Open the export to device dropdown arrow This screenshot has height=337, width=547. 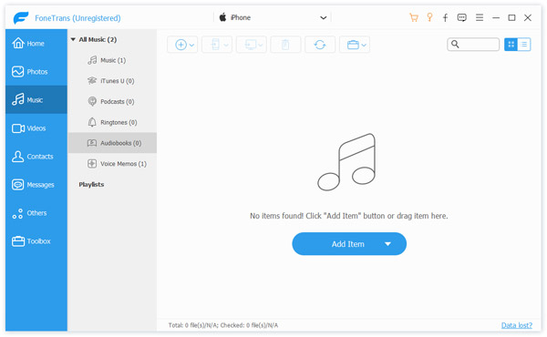coord(226,45)
